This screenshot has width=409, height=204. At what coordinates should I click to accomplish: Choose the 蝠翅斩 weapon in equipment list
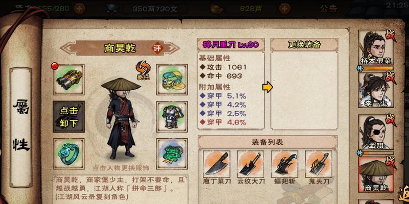pyautogui.click(x=284, y=164)
